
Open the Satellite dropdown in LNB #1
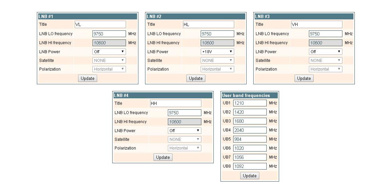109,60
